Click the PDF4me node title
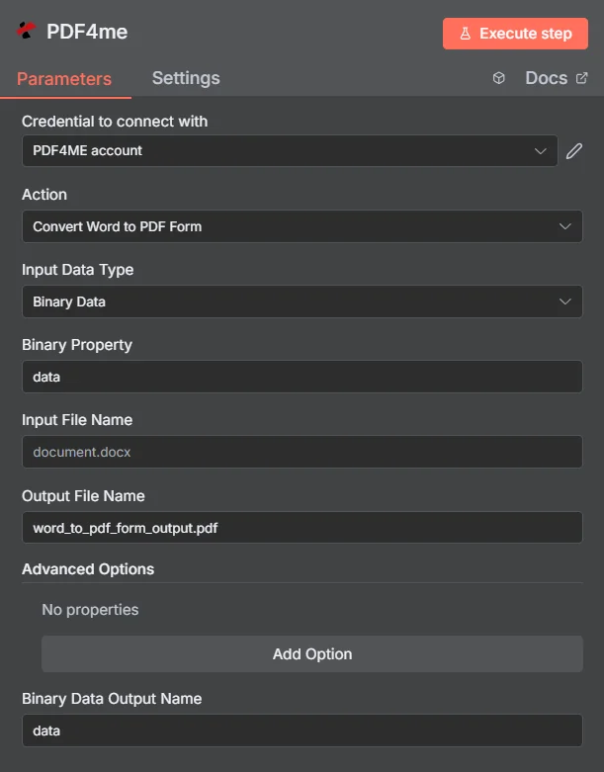This screenshot has height=772, width=604. (x=87, y=32)
